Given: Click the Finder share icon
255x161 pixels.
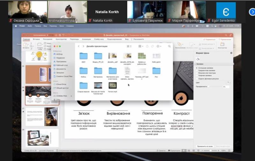Looking at the screenshot, I should point(147,46).
